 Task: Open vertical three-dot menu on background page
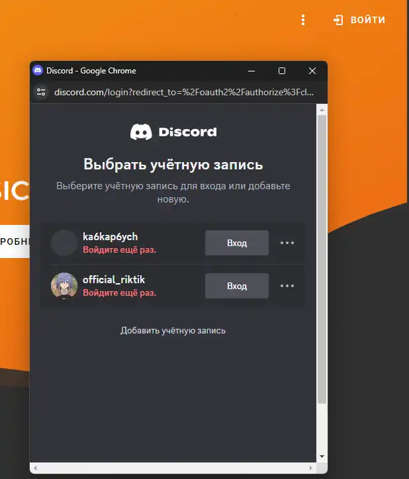click(303, 20)
